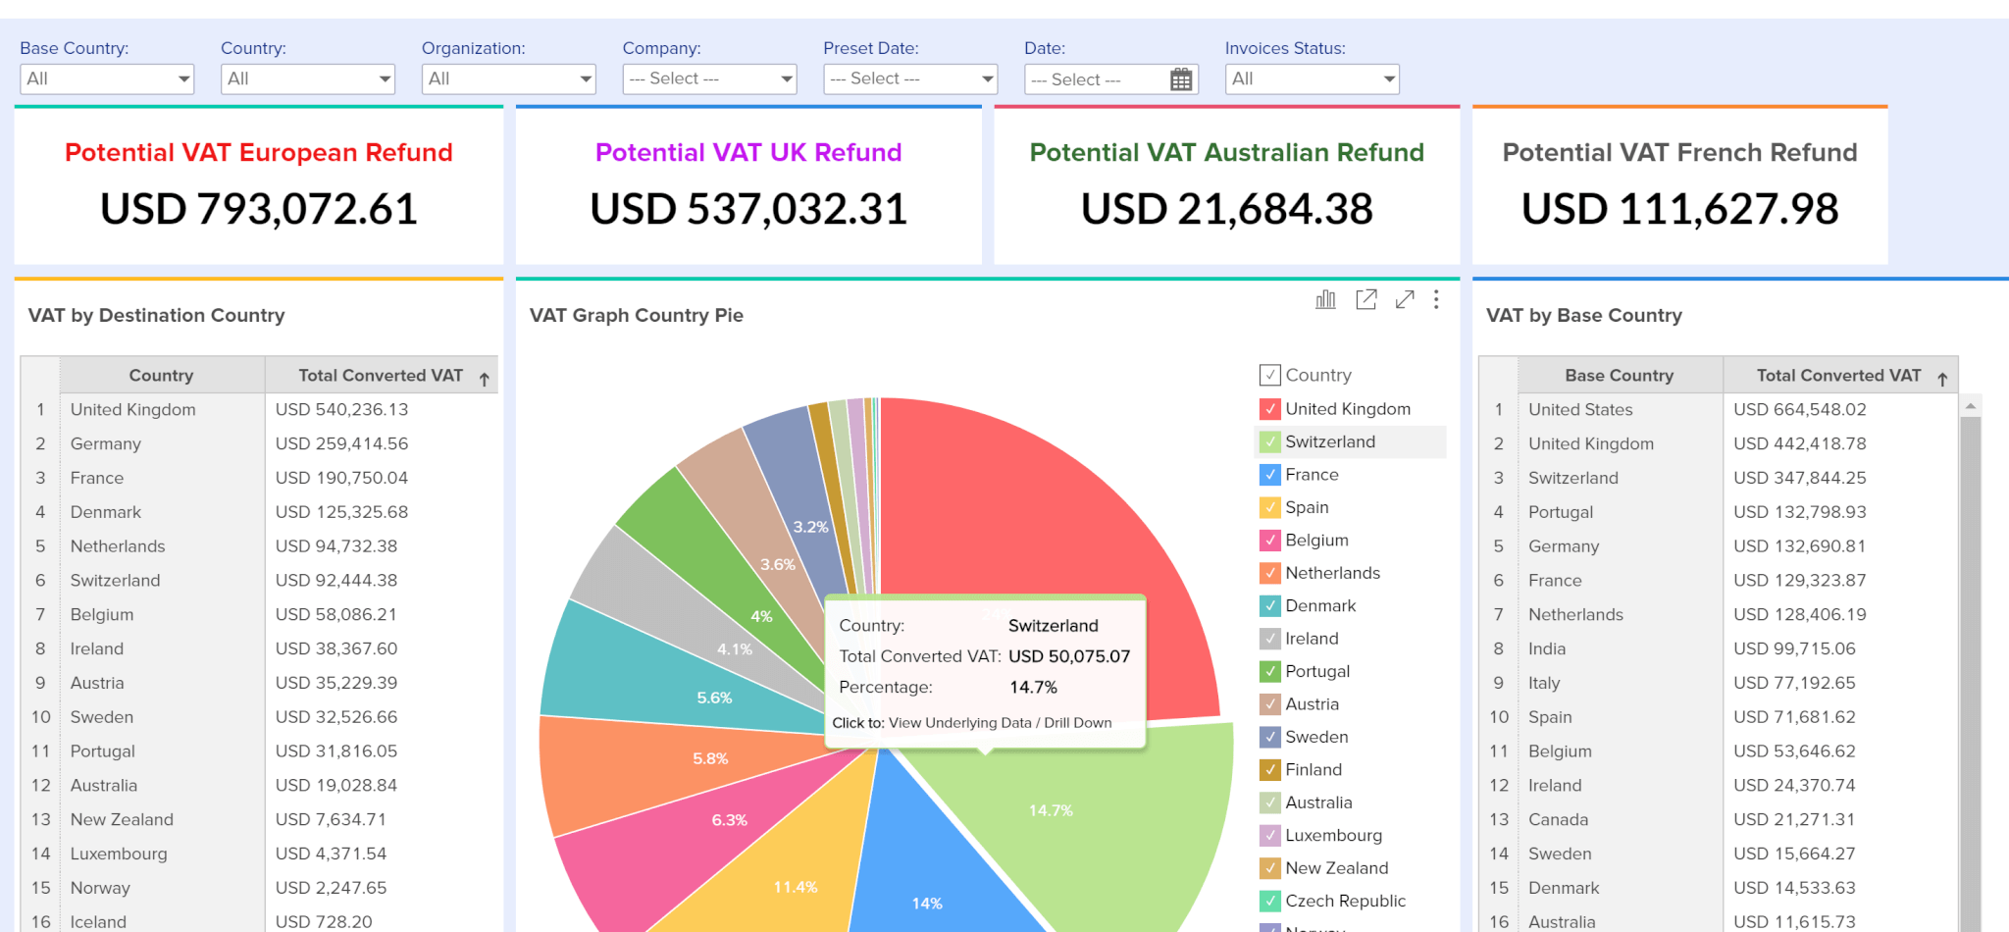
Task: Click Potential VAT UK Refund card
Action: point(748,185)
